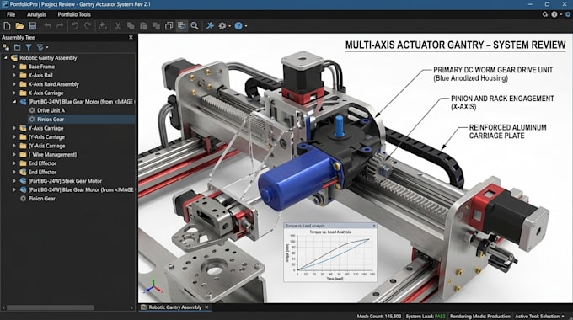This screenshot has width=573, height=320.
Task: Open Search with the magnifying-glass icon
Action: [195, 26]
